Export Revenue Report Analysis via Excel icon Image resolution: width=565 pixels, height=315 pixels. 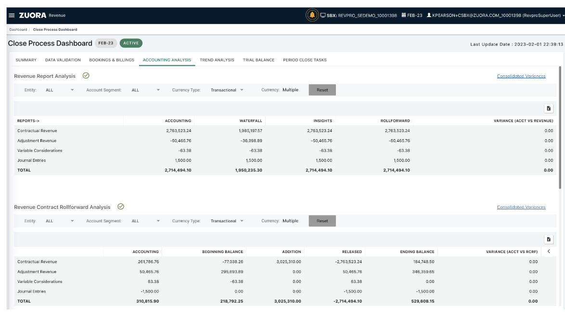tap(549, 108)
